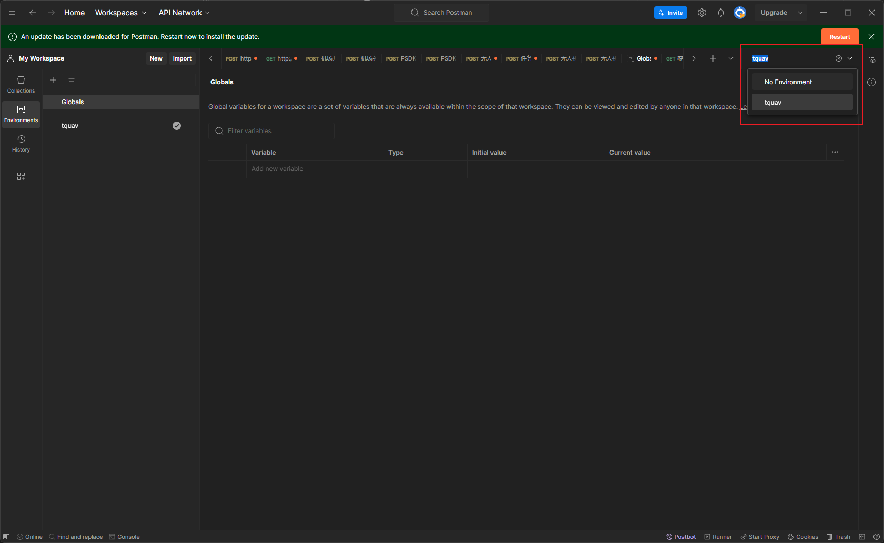
Task: Click the hamburger menu icon
Action: coord(12,13)
